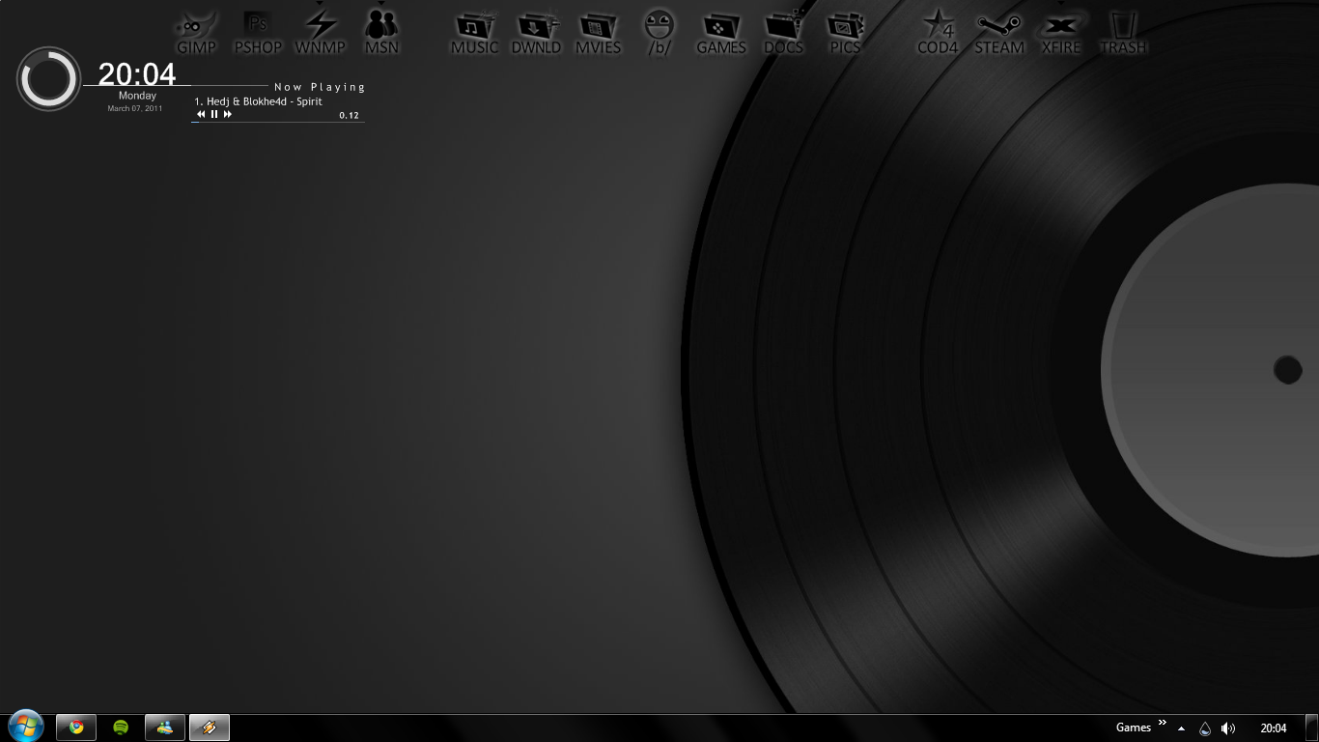
Task: Click the water drop tray icon
Action: 1205,728
